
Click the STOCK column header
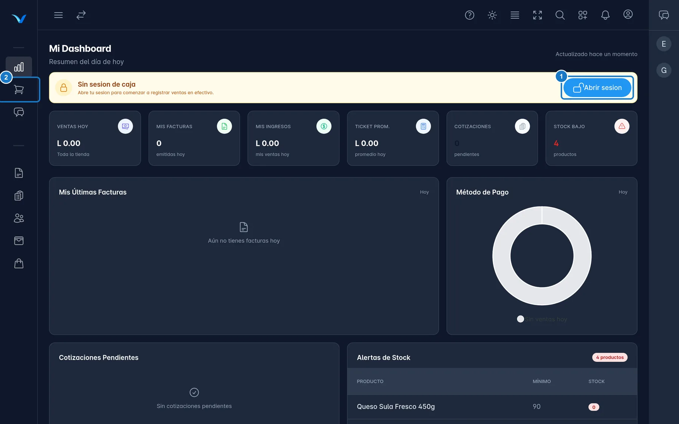[596, 381]
